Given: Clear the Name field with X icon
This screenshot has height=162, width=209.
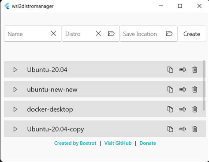Looking at the screenshot, I should click(53, 34).
